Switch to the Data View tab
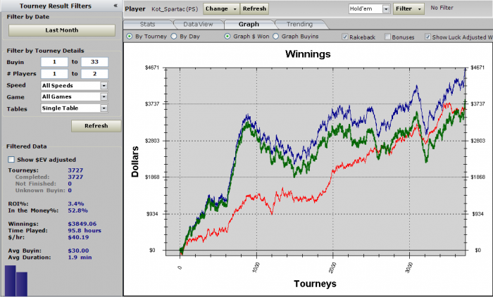 pyautogui.click(x=198, y=24)
